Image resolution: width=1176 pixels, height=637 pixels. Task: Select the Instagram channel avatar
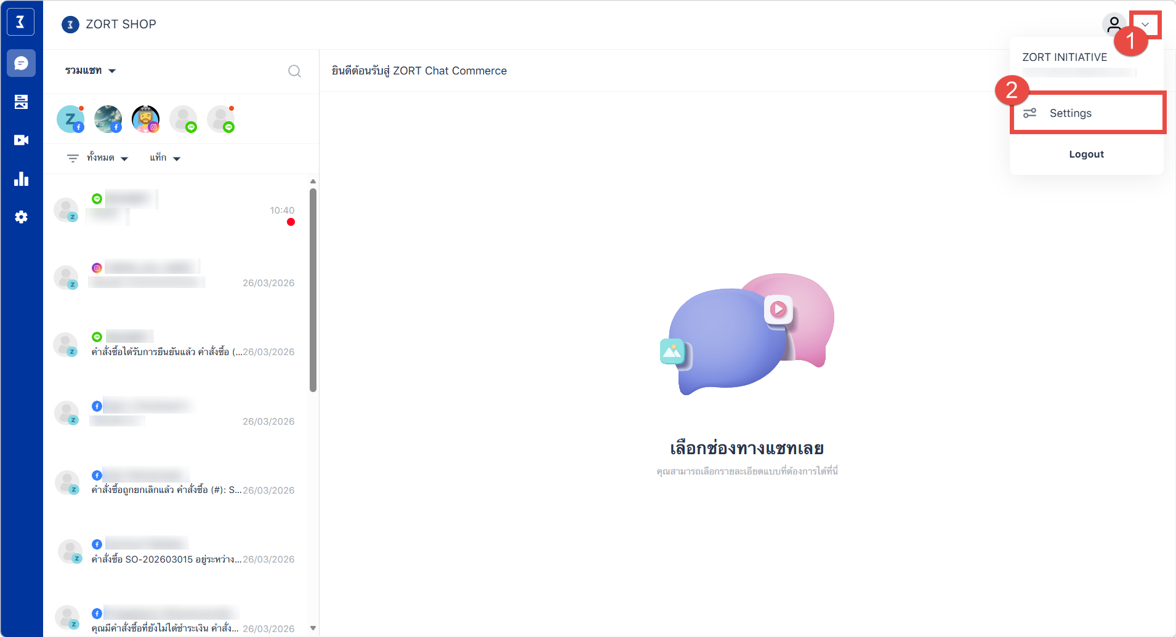coord(145,119)
